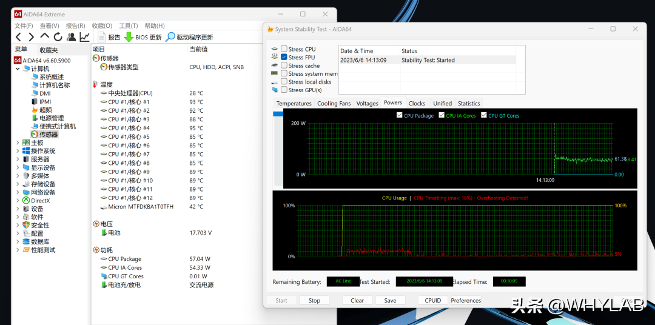This screenshot has height=325, width=655.
Task: Click the Forward arrow in AIDA64 toolbar
Action: [x=32, y=37]
